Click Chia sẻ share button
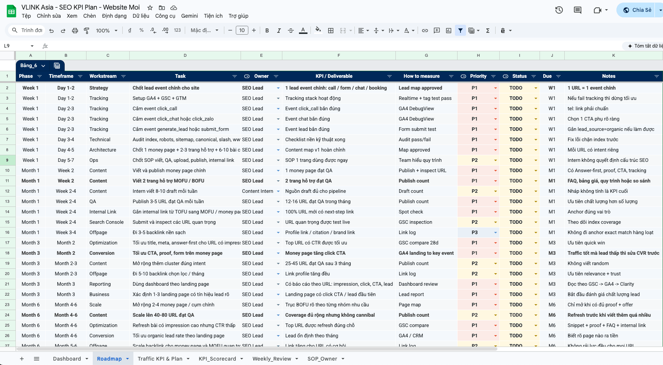The width and height of the screenshot is (663, 365). (637, 10)
